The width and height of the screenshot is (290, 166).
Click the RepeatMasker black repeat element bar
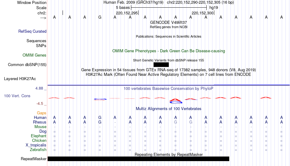(x=138, y=159)
